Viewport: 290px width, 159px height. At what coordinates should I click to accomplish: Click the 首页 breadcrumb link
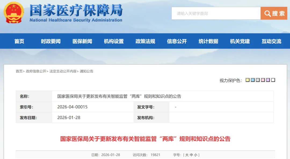(19, 71)
